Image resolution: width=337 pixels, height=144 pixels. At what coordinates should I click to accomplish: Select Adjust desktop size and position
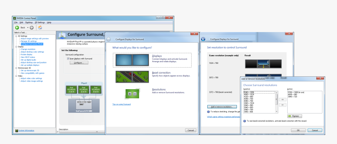34,63
